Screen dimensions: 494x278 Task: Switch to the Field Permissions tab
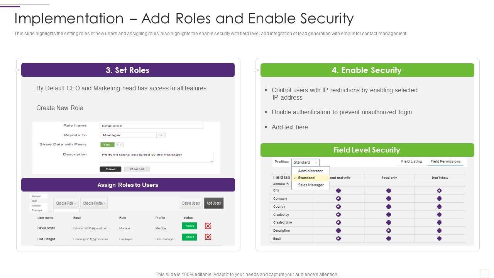tap(445, 161)
